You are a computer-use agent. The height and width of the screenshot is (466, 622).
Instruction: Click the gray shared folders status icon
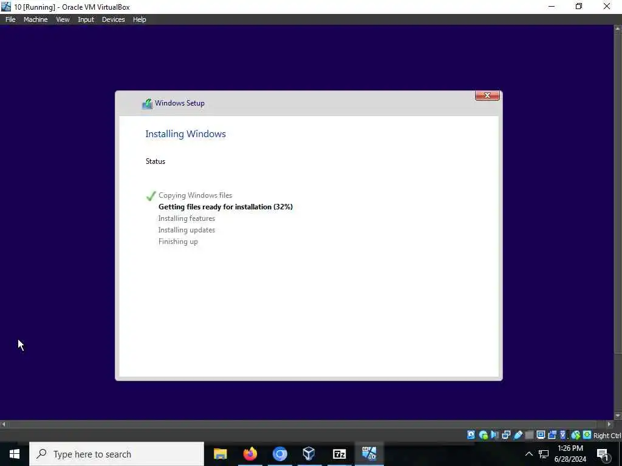tap(529, 435)
